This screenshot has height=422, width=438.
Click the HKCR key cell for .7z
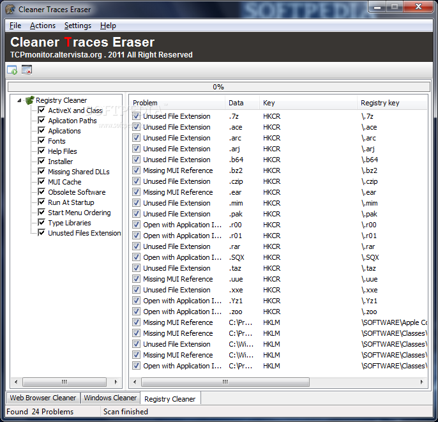click(x=271, y=116)
